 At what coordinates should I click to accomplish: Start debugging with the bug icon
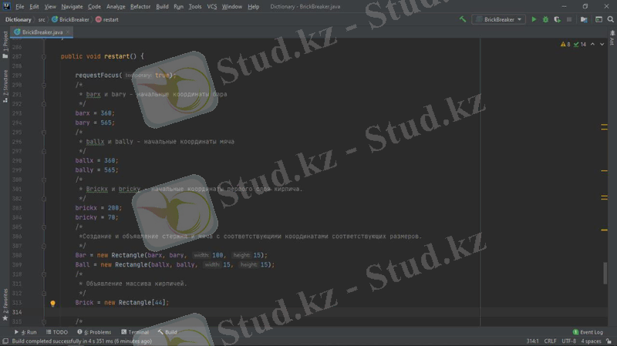coord(545,19)
